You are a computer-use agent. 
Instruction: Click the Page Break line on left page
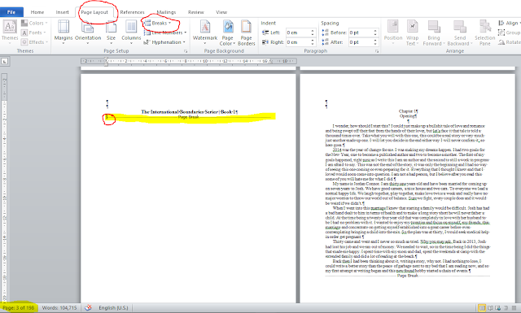click(x=188, y=117)
